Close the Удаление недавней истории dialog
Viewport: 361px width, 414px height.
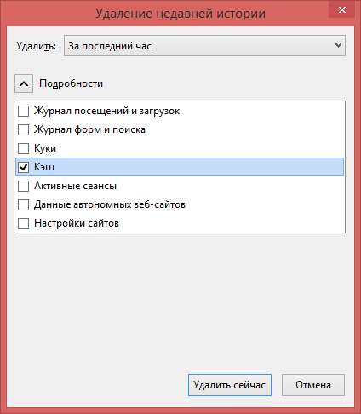click(342, 9)
